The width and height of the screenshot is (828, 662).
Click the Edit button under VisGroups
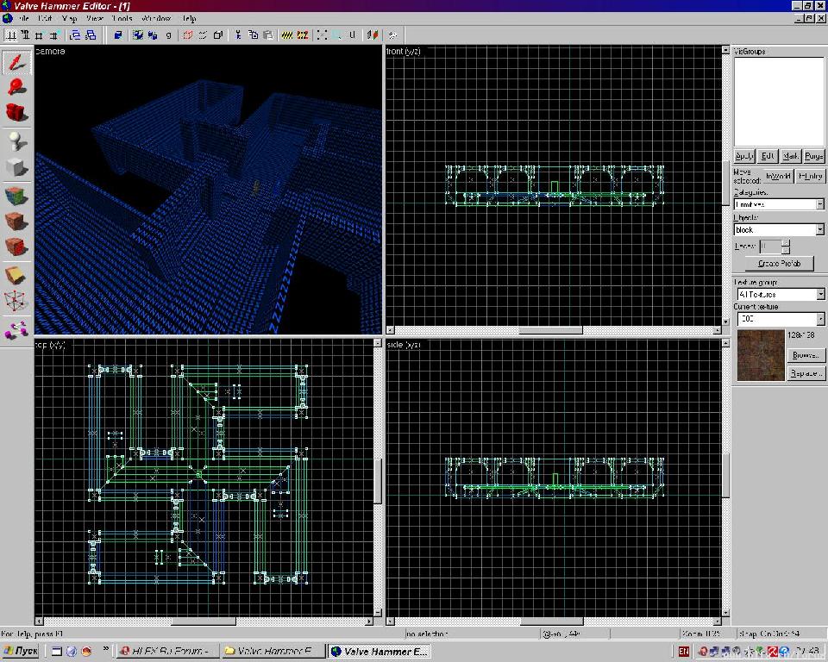[768, 156]
